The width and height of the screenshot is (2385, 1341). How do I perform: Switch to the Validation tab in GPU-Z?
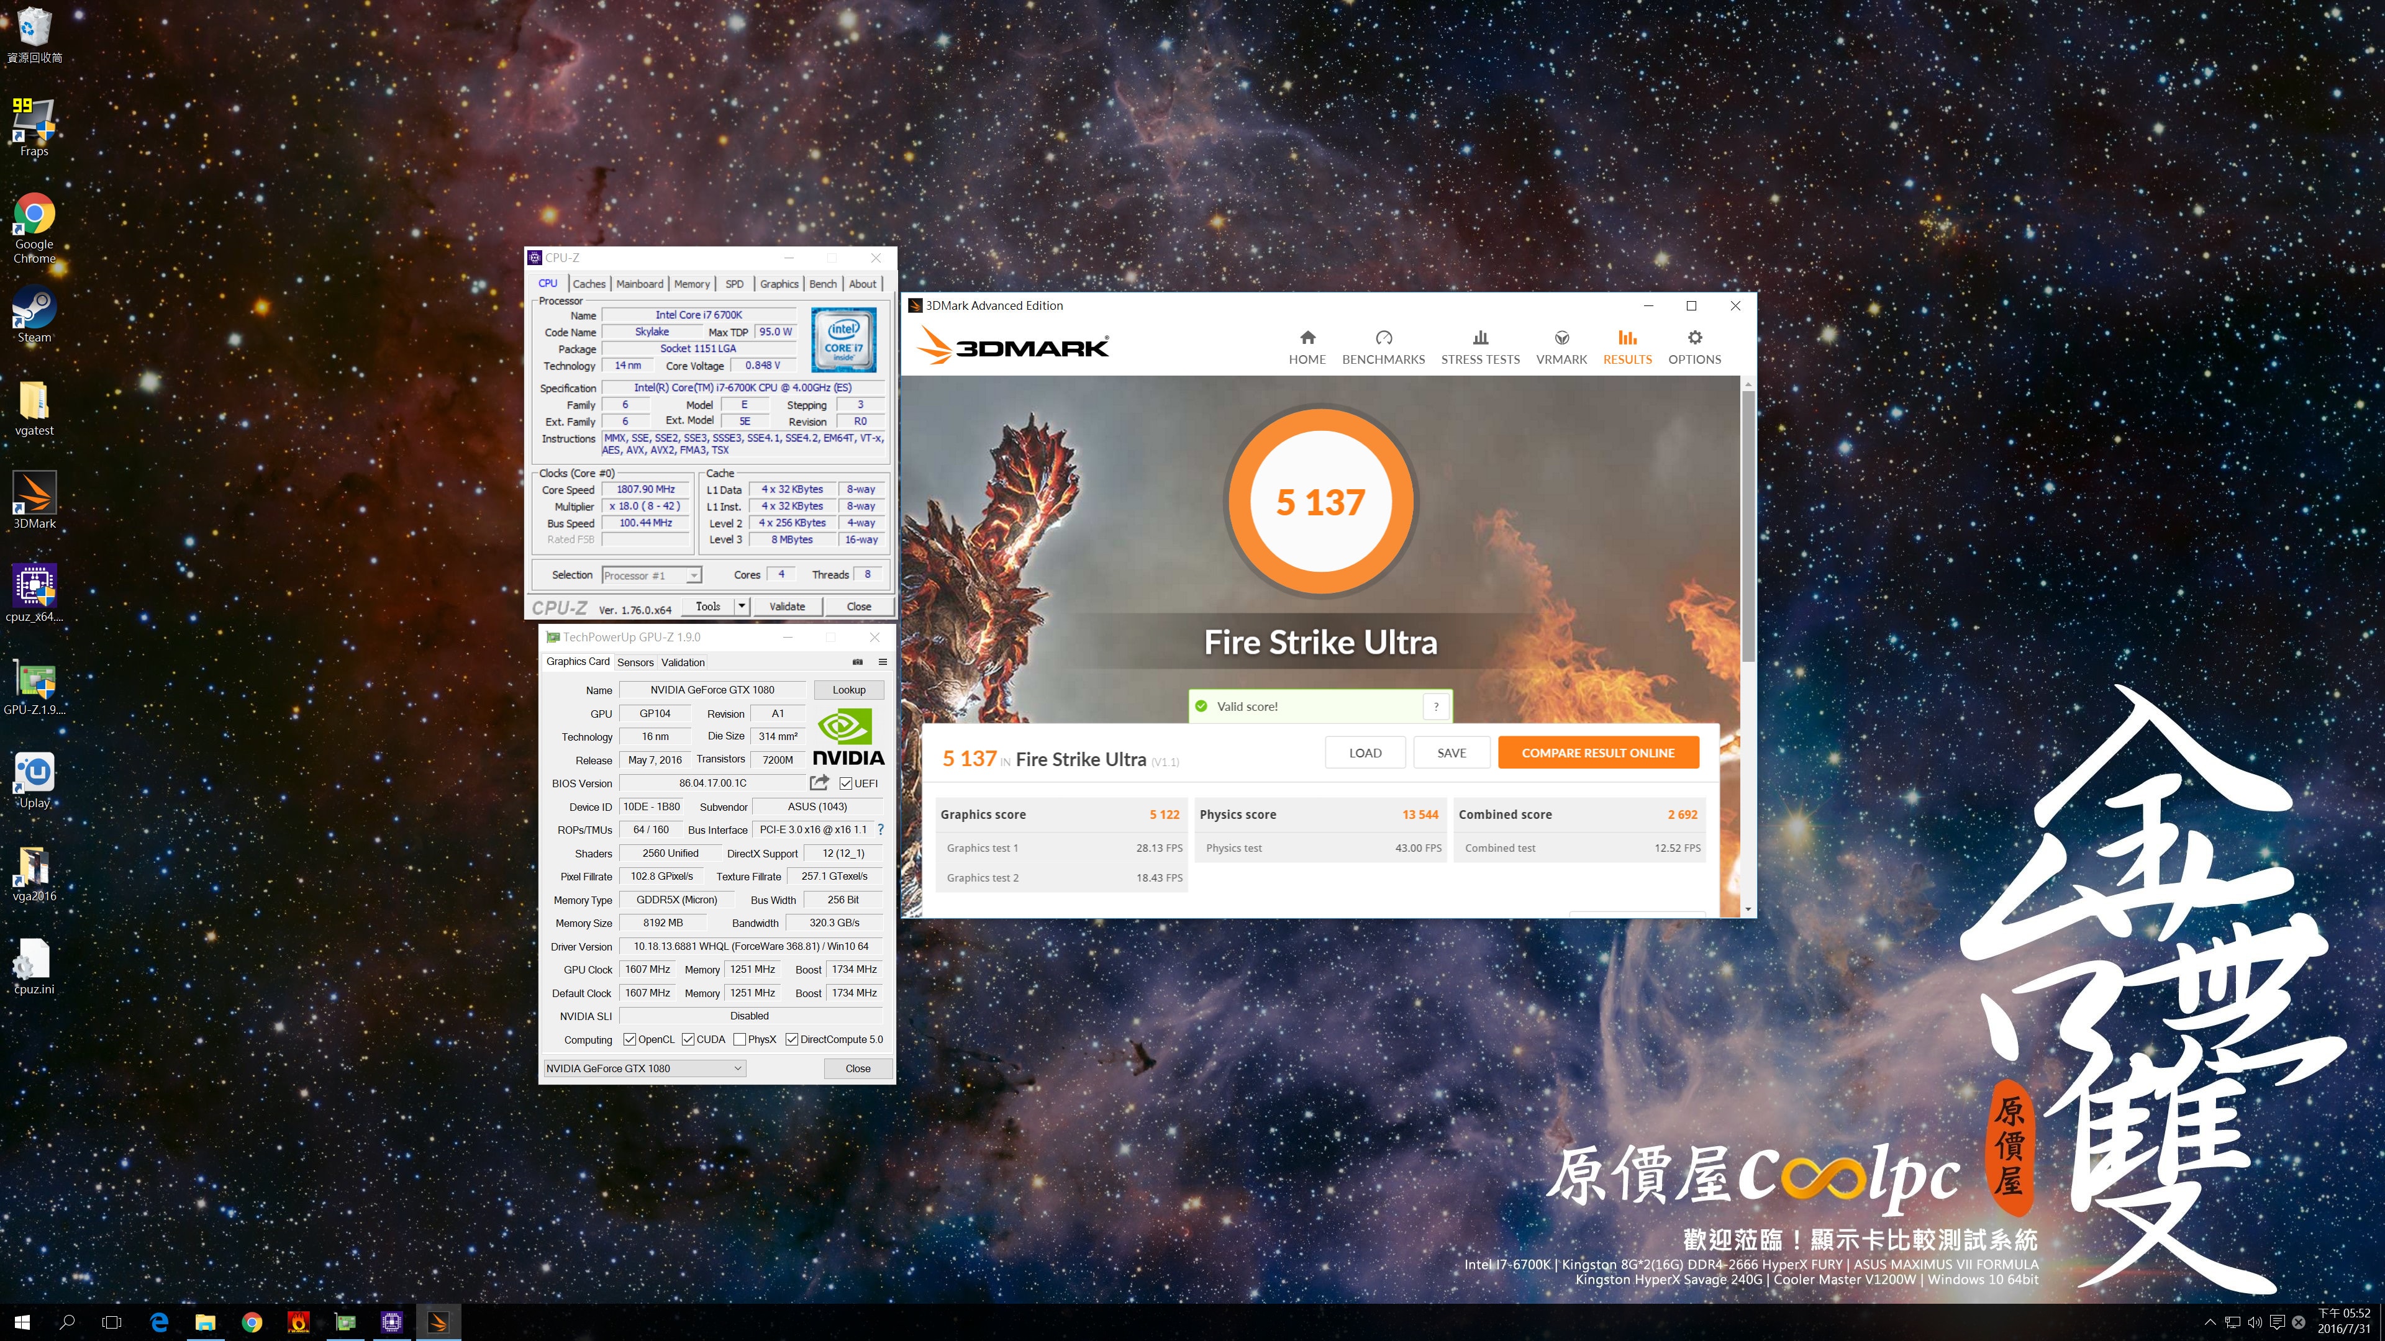coord(683,662)
